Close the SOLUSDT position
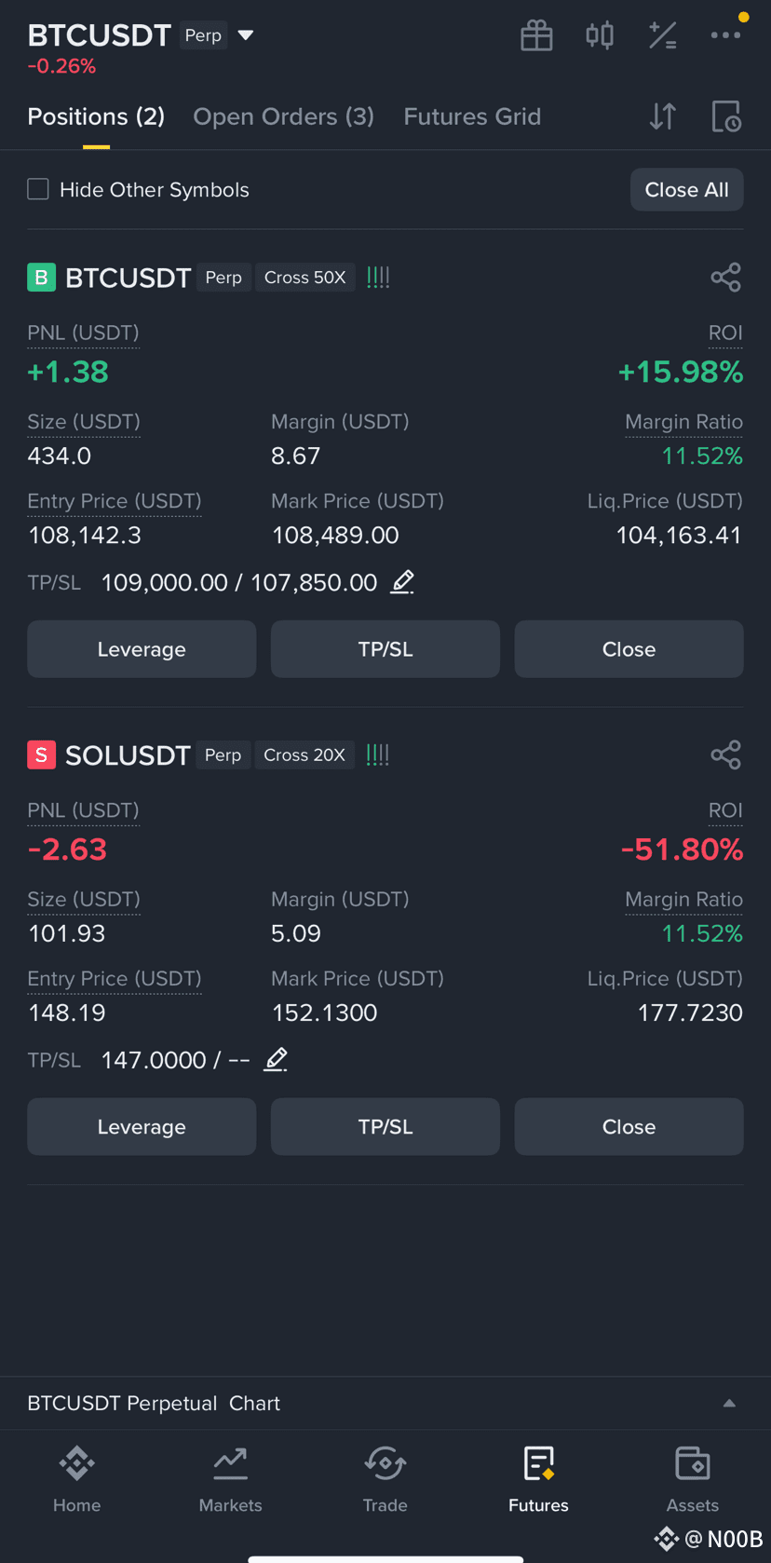This screenshot has height=1563, width=771. coord(629,1126)
